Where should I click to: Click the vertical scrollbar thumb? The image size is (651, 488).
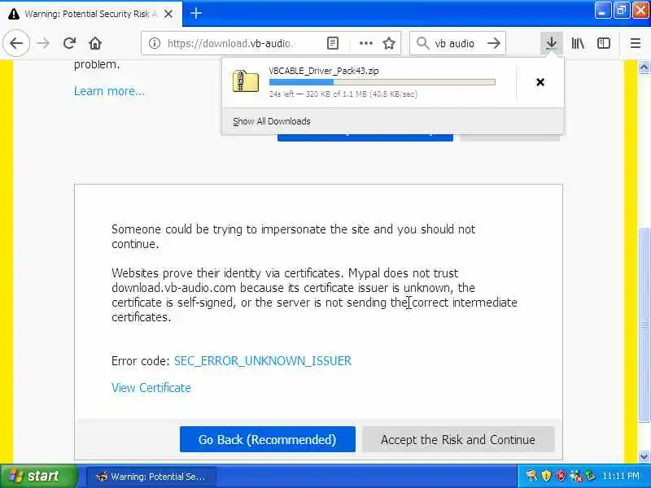click(644, 324)
